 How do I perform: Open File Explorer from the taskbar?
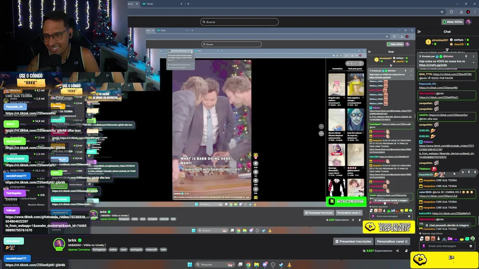click(256, 265)
